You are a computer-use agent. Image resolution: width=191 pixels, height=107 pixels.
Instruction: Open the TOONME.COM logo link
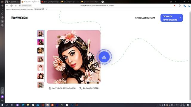[x=19, y=18]
